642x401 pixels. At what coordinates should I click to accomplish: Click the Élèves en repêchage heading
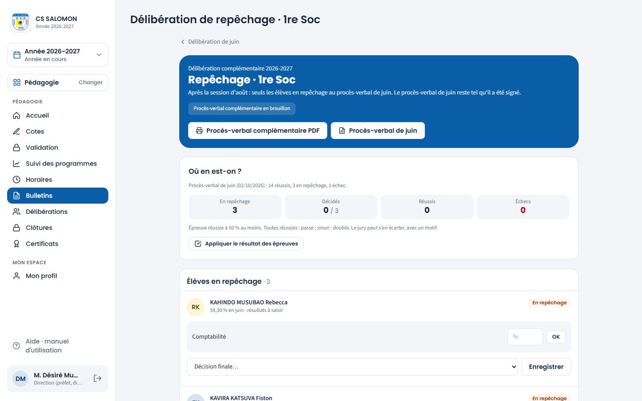224,281
